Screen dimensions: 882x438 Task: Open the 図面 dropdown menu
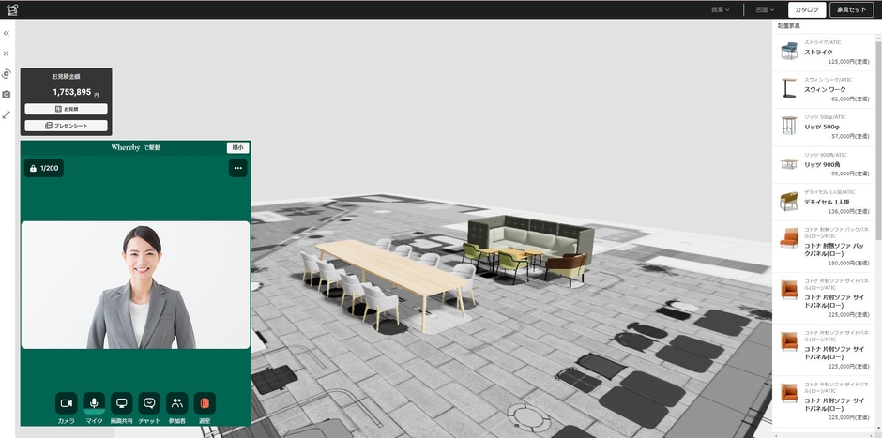[765, 9]
